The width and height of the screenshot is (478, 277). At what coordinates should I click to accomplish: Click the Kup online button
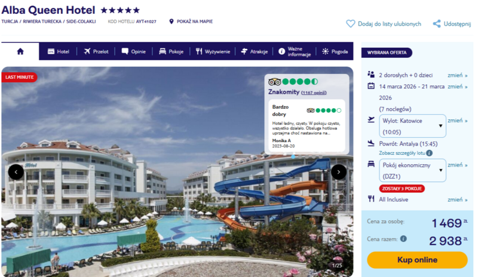click(x=417, y=260)
